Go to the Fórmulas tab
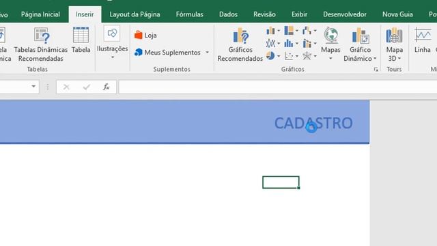The width and height of the screenshot is (437, 246). [190, 14]
